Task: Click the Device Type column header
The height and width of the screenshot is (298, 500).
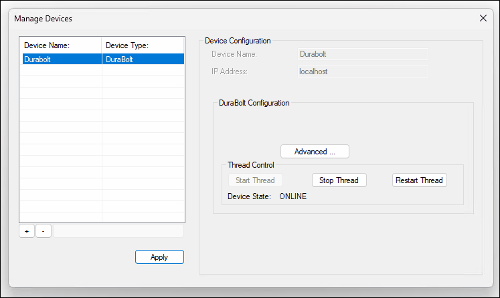Action: click(x=143, y=45)
